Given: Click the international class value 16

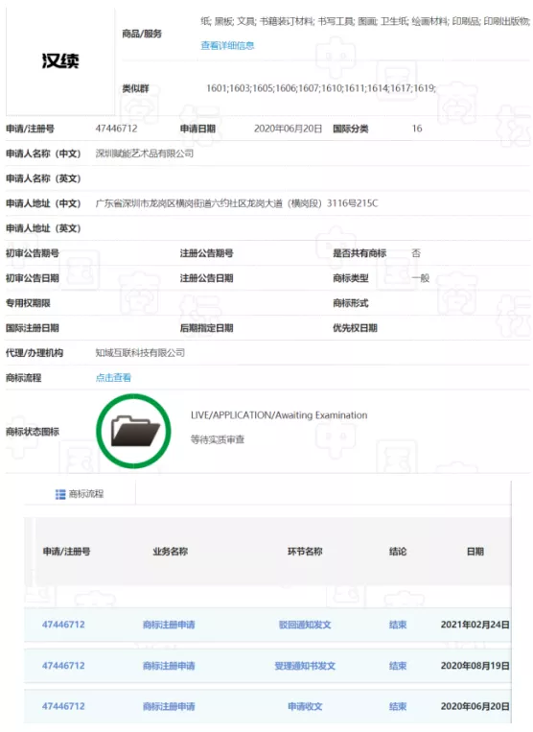Looking at the screenshot, I should (x=417, y=129).
